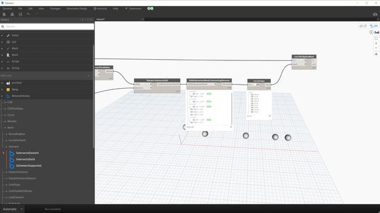Click the library panel vertical scrollbar
Viewport: 380px width, 213px height.
click(x=94, y=96)
